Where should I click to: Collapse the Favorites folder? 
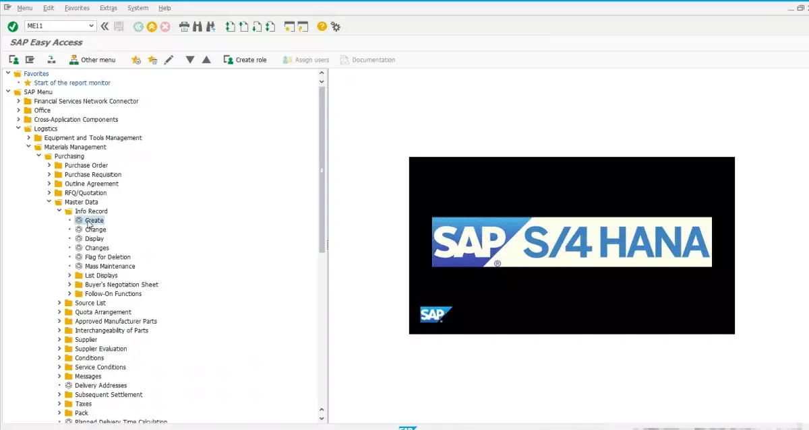(8, 73)
